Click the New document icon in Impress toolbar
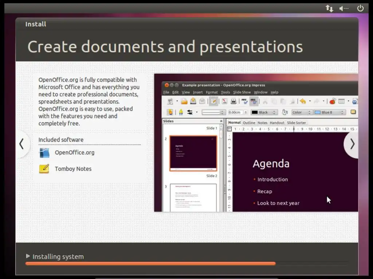This screenshot has width=373, height=279. [170, 102]
